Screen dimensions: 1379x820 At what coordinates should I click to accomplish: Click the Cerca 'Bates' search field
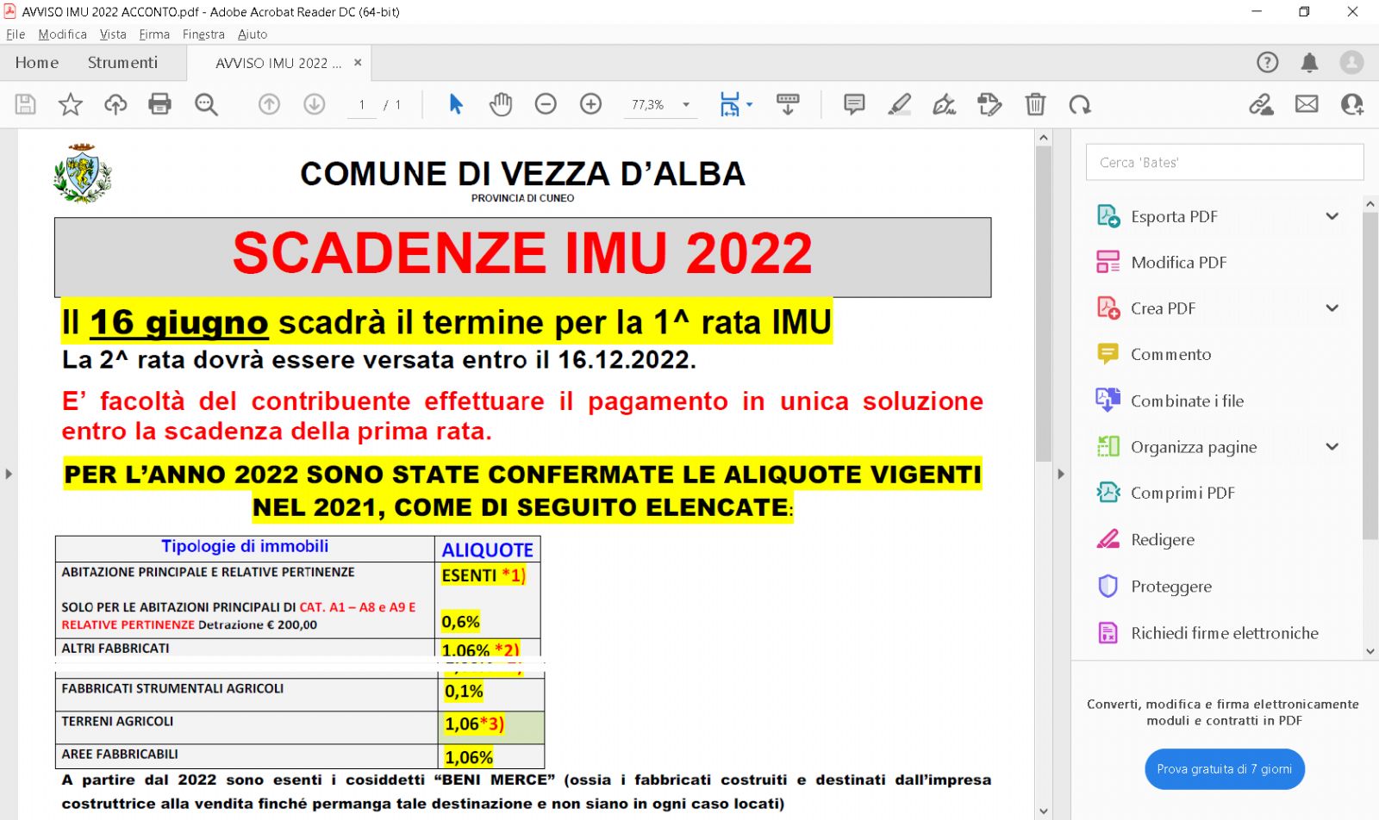1224,162
